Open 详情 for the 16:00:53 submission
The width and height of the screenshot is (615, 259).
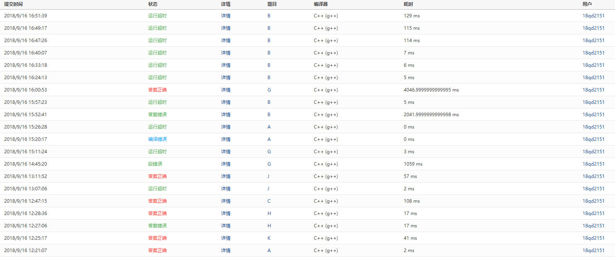[225, 90]
